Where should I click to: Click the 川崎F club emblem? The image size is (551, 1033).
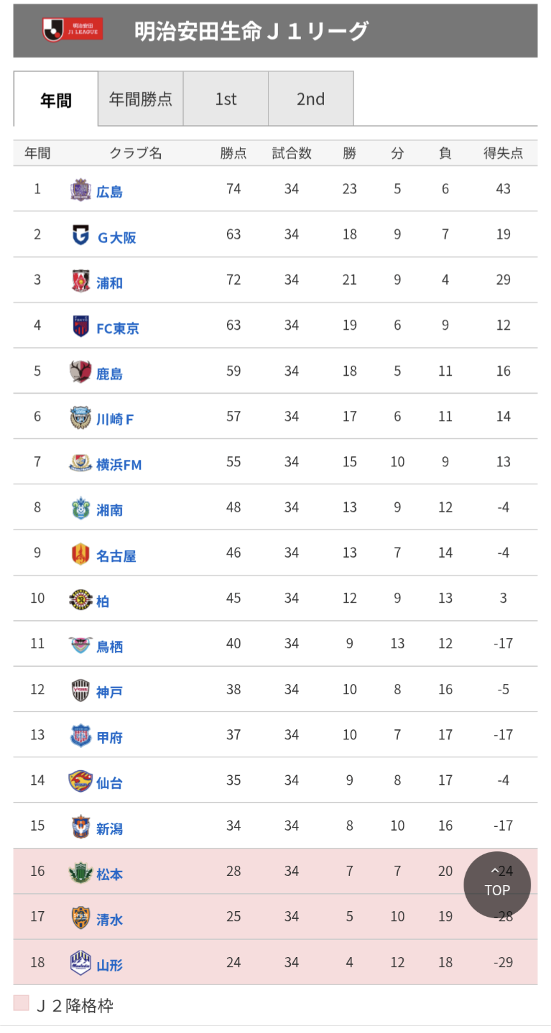click(80, 417)
